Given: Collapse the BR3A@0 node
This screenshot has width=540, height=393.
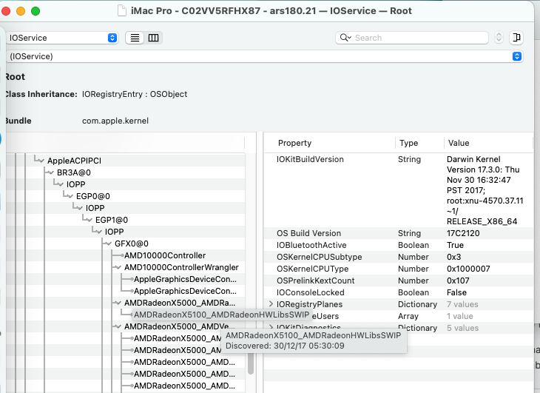Looking at the screenshot, I should pos(51,172).
